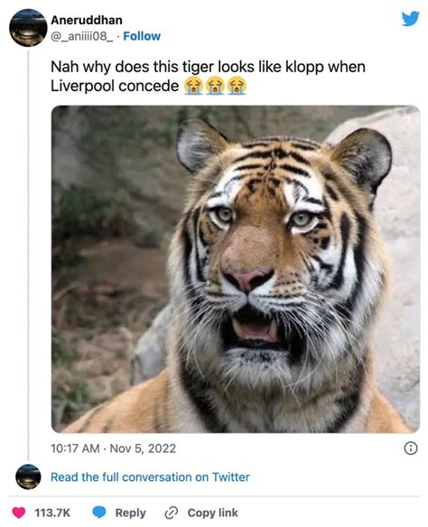Click the middle crying emoji in tweet

click(215, 86)
